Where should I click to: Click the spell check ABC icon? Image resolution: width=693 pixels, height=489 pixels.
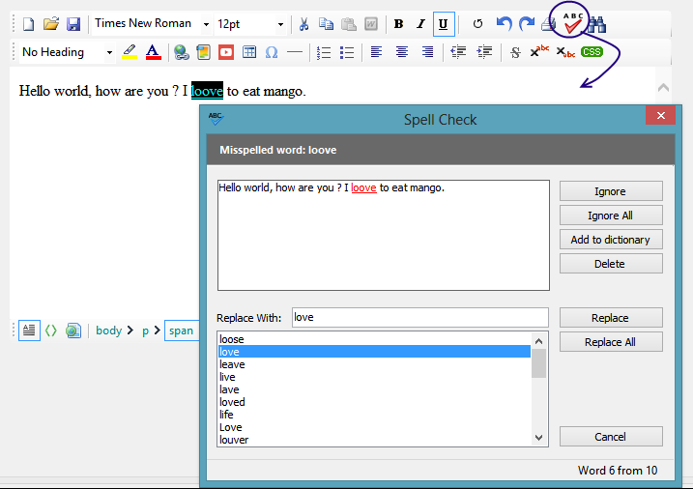[x=573, y=21]
